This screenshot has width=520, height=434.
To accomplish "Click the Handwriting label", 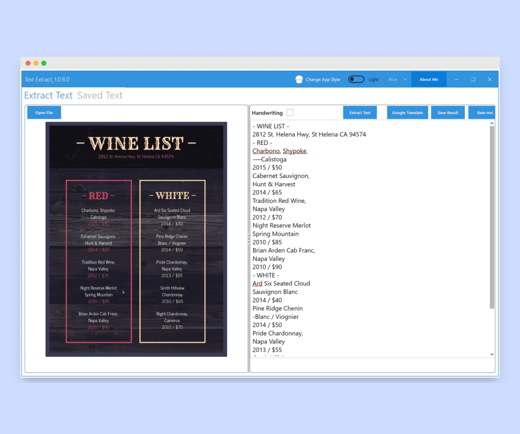I will tap(267, 113).
